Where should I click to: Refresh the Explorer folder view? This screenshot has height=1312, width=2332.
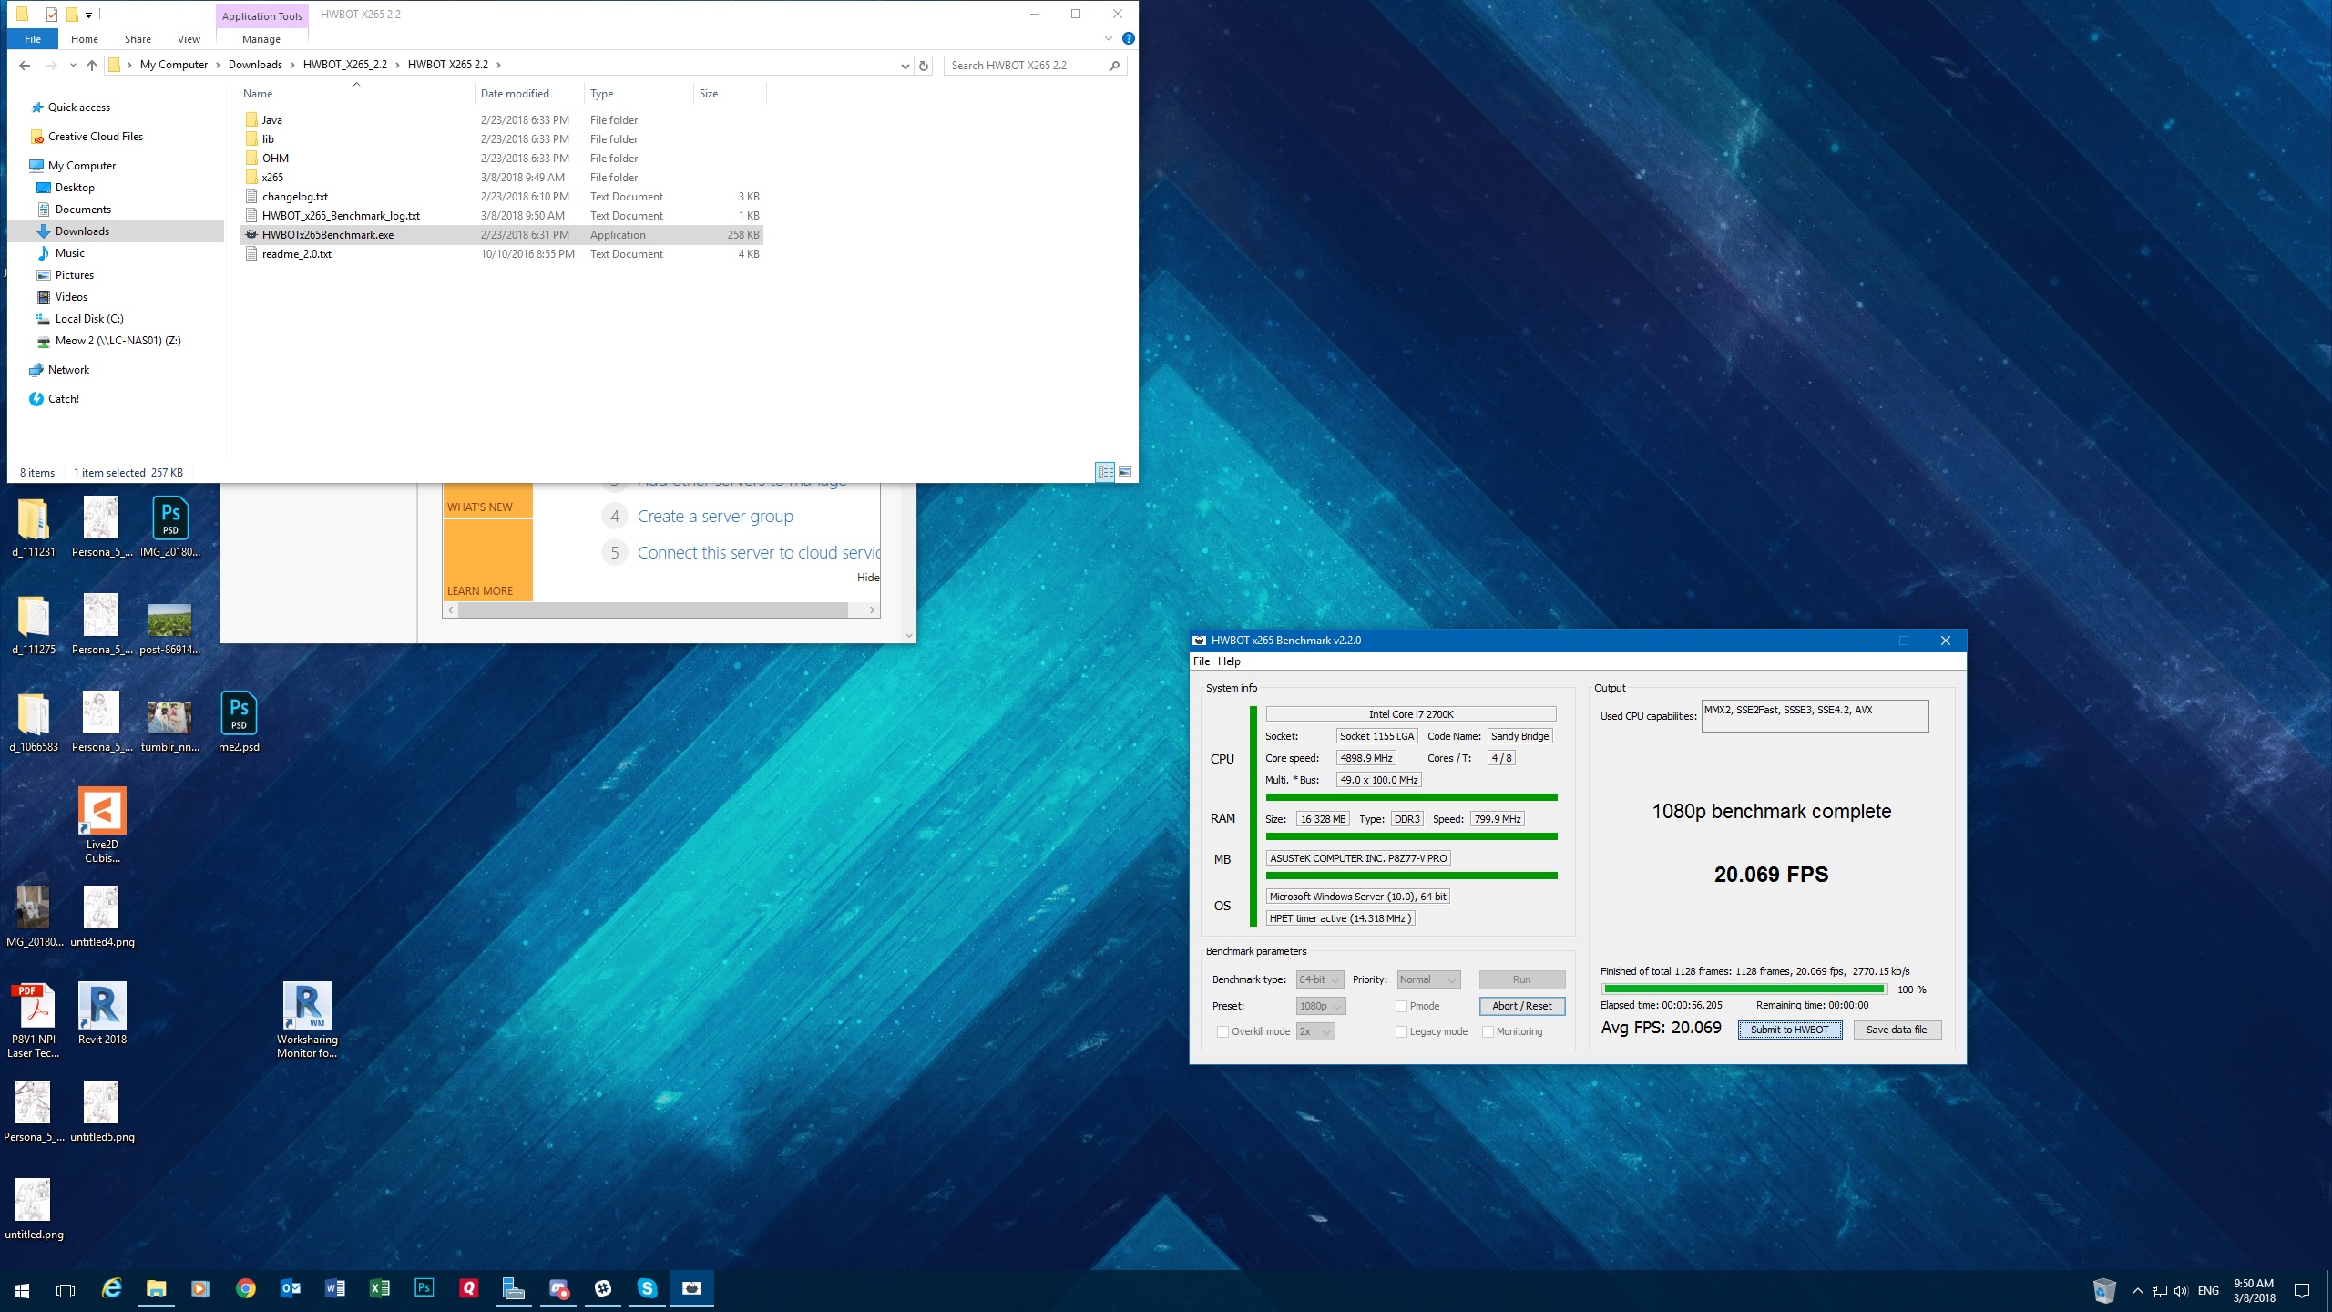[x=924, y=66]
